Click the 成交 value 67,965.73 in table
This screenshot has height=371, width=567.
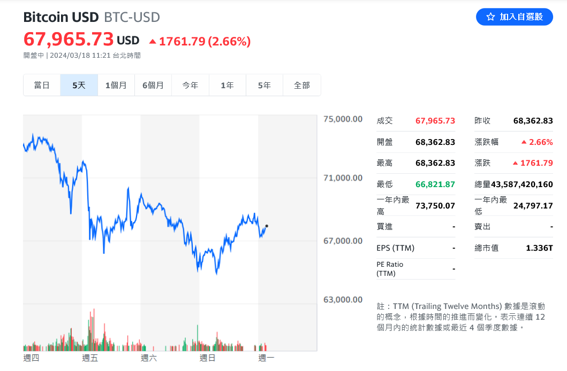coord(435,121)
